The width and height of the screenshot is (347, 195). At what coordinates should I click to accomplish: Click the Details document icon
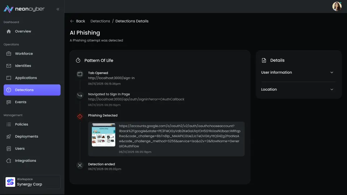[264, 60]
